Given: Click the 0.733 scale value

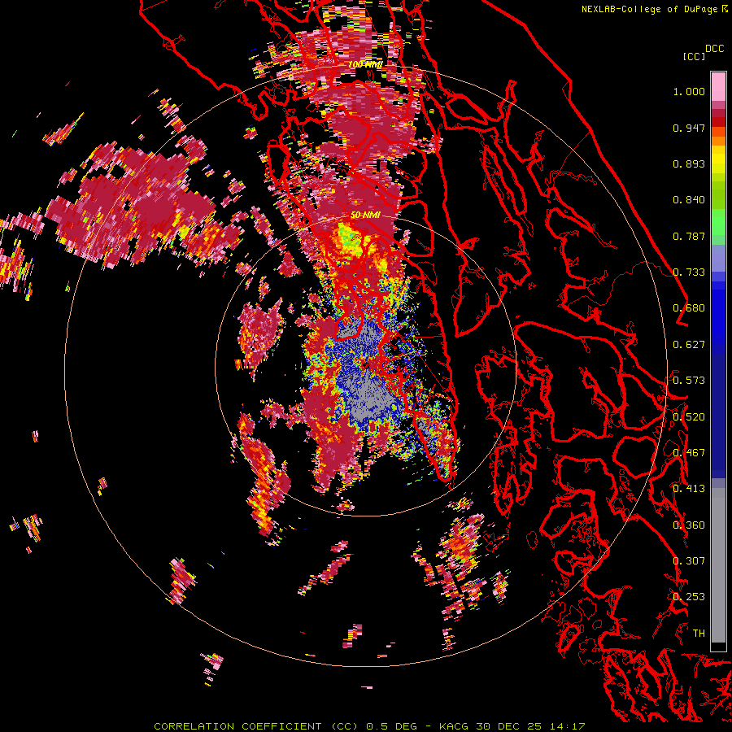Looking at the screenshot, I should tap(689, 272).
